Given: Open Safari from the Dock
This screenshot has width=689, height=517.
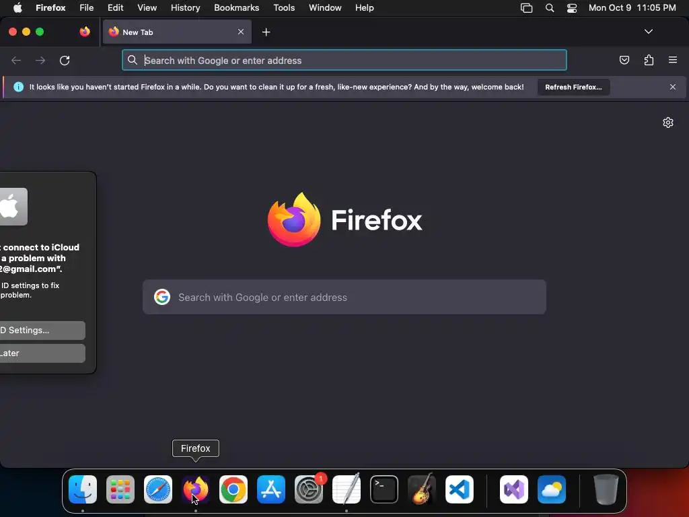Looking at the screenshot, I should [158, 489].
